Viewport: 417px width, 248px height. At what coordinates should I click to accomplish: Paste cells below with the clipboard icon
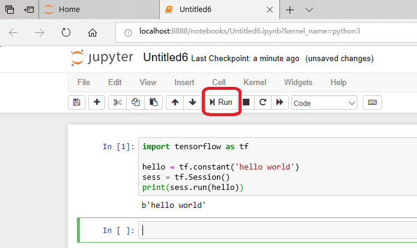(153, 102)
